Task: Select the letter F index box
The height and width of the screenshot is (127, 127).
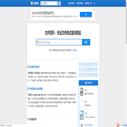Action: point(93,64)
